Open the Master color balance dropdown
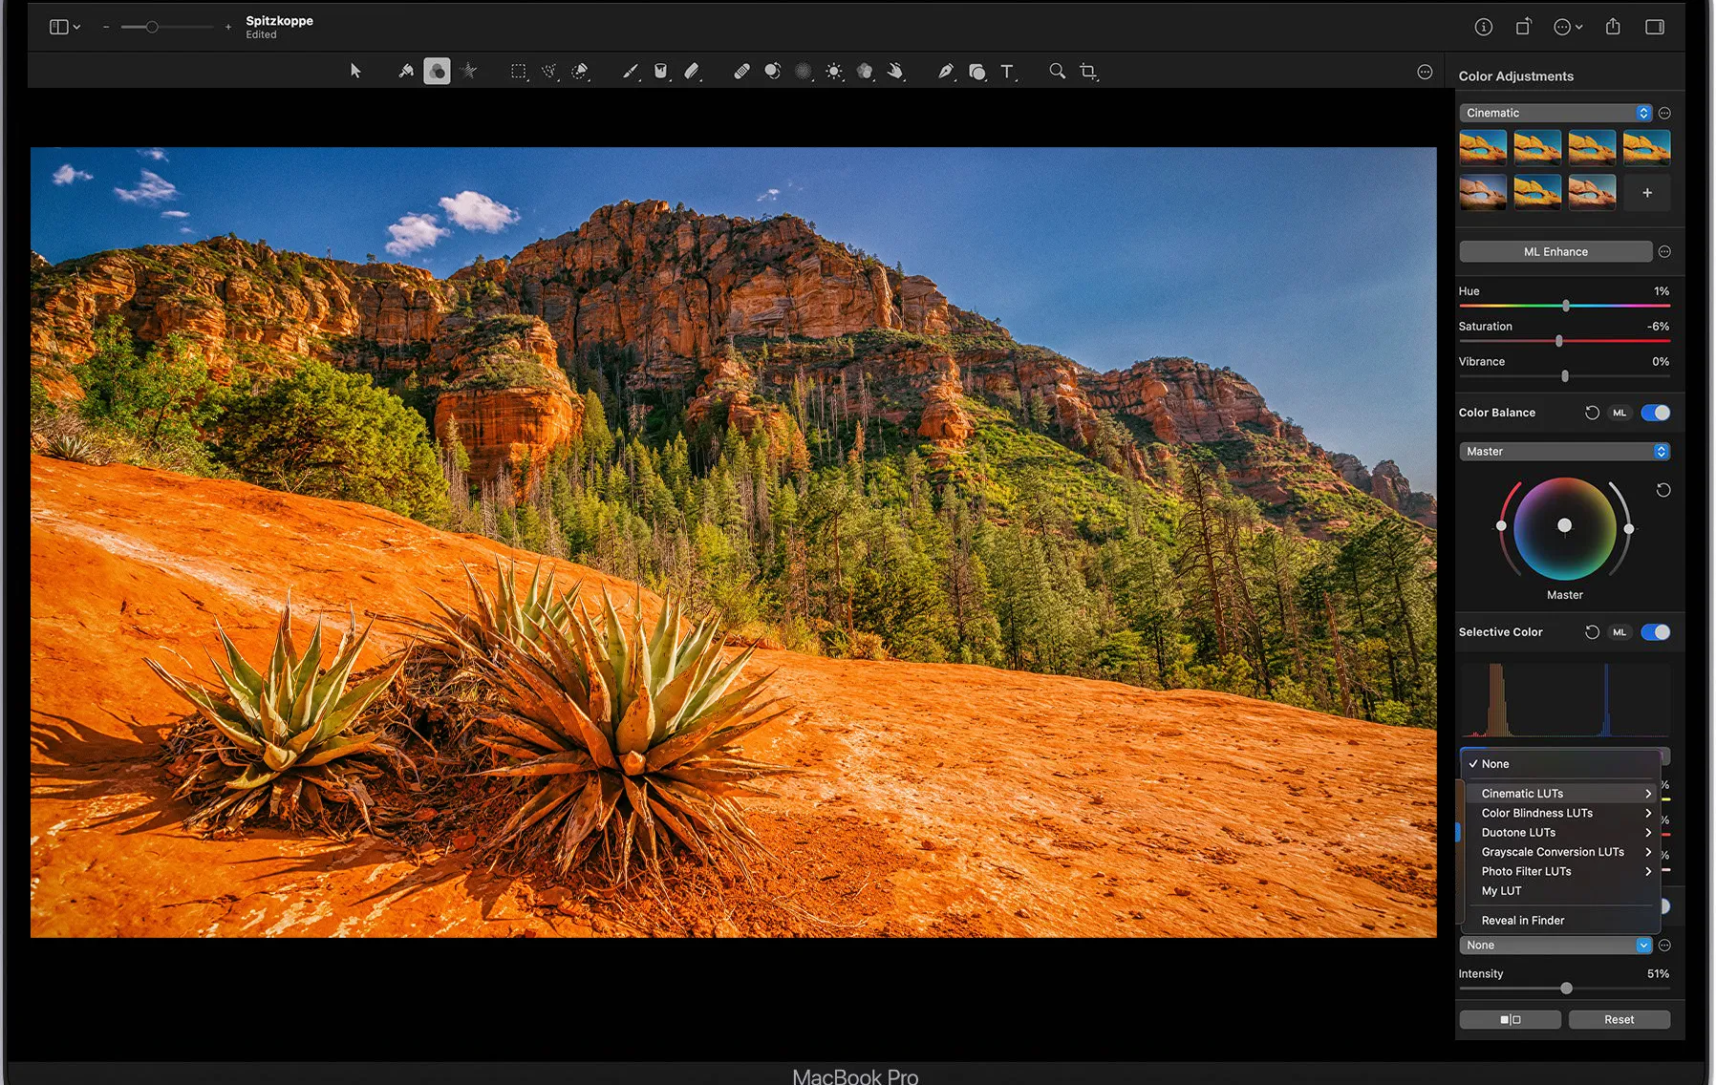The height and width of the screenshot is (1085, 1716). tap(1564, 451)
